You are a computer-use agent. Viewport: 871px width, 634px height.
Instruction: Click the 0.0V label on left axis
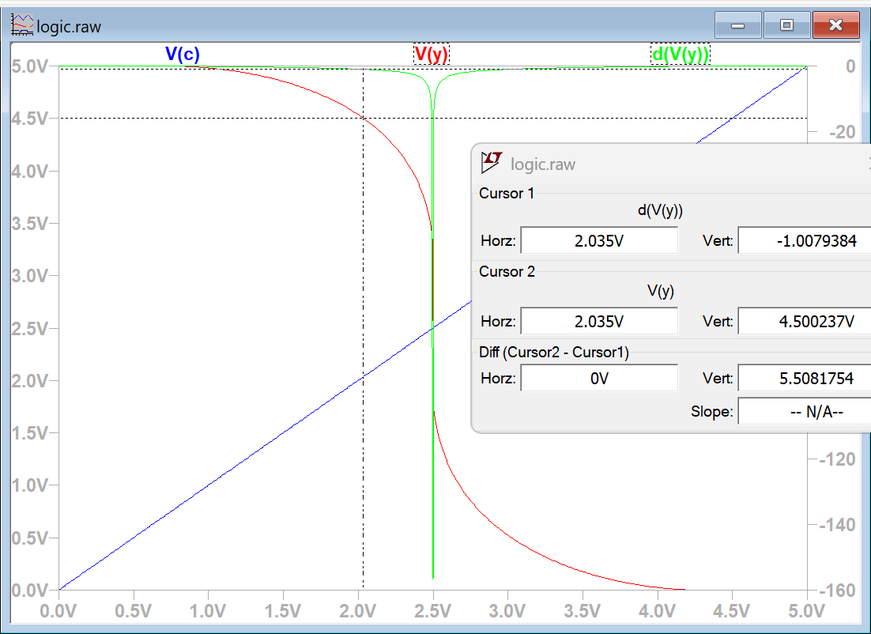pyautogui.click(x=29, y=590)
